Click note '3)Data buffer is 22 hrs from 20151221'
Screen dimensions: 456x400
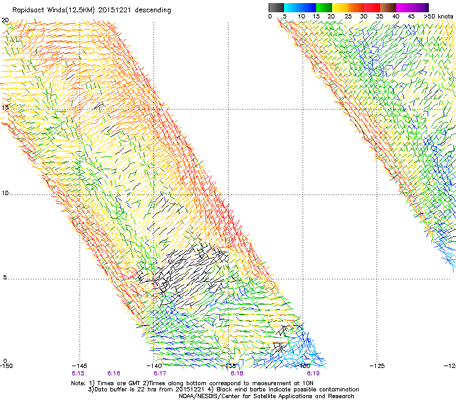147,390
